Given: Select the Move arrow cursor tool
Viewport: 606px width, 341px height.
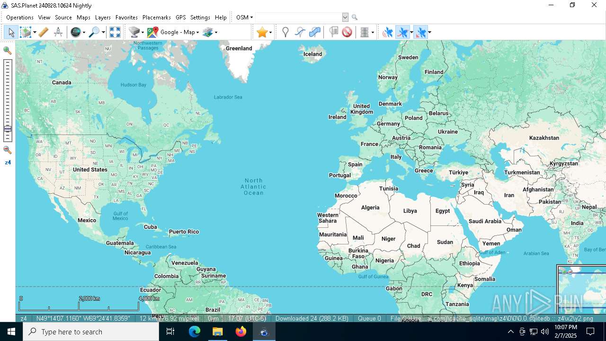Looking at the screenshot, I should pos(11,32).
